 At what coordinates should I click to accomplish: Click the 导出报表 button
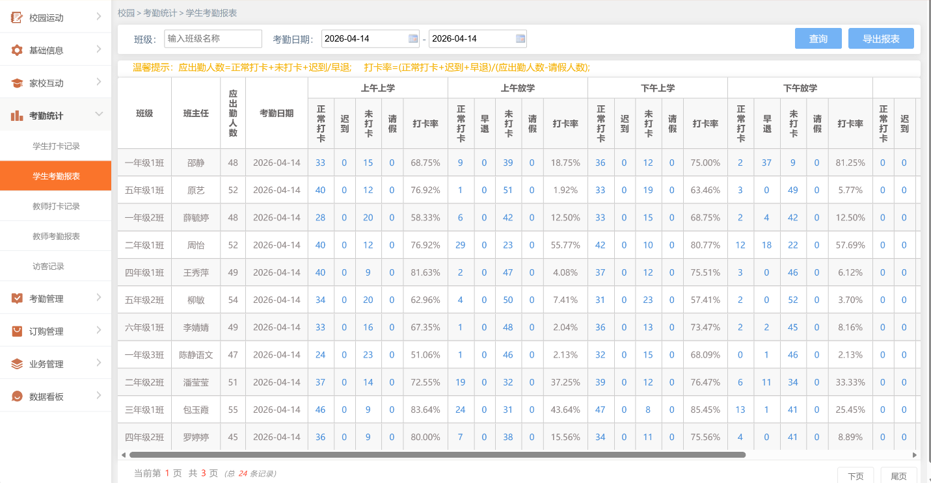point(881,39)
